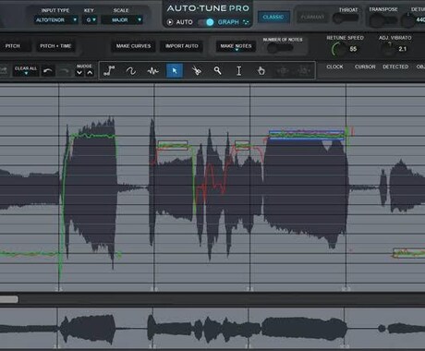This screenshot has height=351, width=425.
Task: Adjust the Number of Notes control
Action: click(x=280, y=48)
